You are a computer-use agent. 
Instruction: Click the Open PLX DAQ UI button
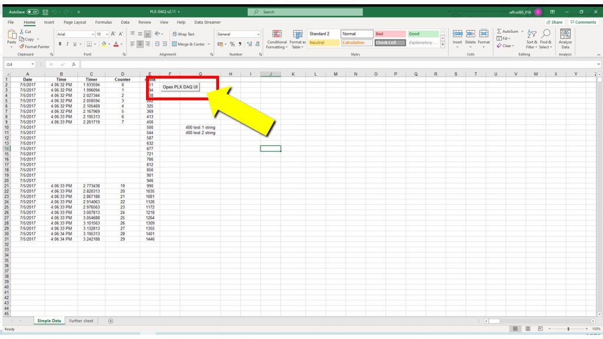click(x=181, y=87)
